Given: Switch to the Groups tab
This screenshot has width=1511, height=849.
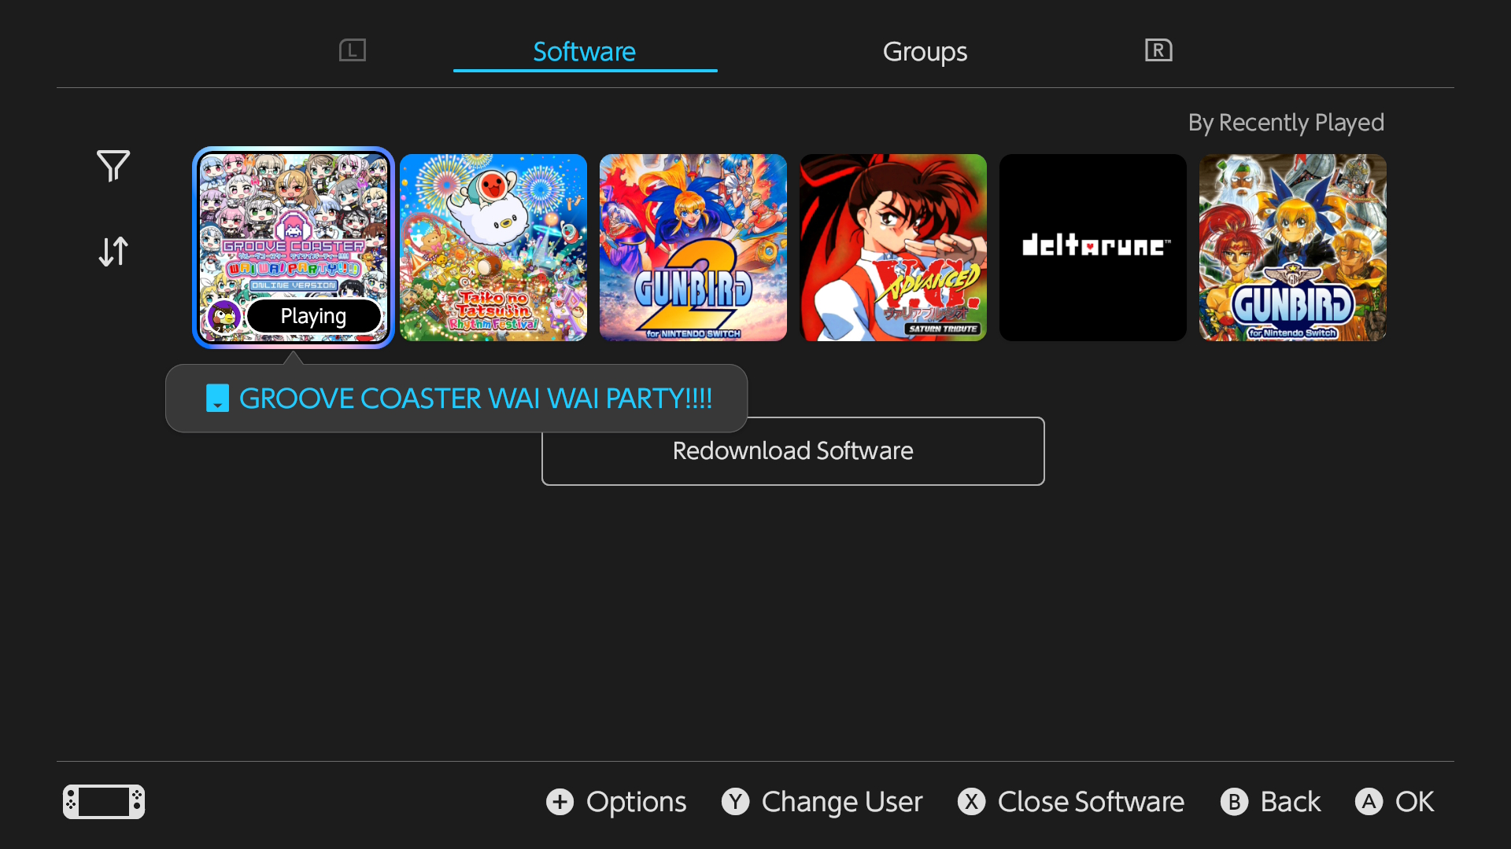Looking at the screenshot, I should tap(925, 52).
